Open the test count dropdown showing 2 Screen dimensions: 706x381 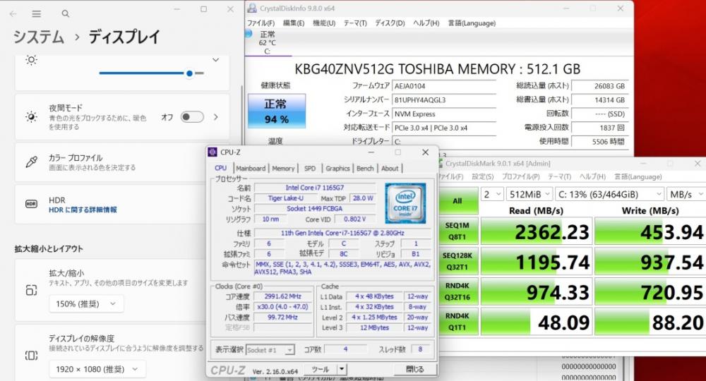[491, 194]
